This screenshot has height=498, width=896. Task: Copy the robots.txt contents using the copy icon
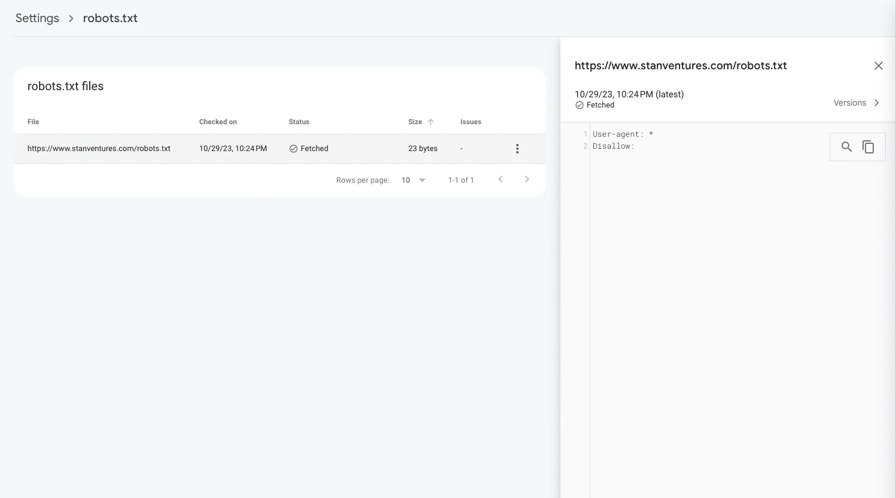point(868,146)
